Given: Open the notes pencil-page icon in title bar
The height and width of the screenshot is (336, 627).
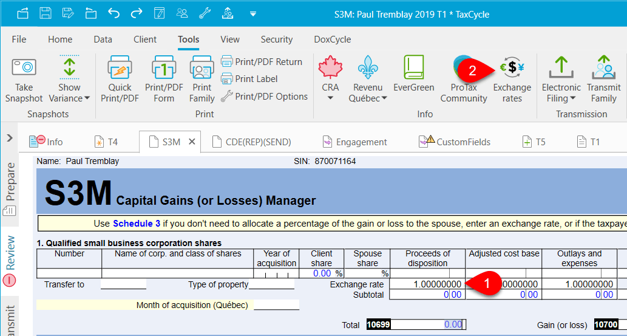Looking at the screenshot, I should pos(159,14).
